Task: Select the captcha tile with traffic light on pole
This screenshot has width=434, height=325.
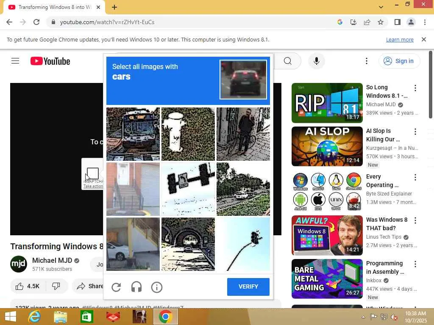Action: tap(243, 244)
